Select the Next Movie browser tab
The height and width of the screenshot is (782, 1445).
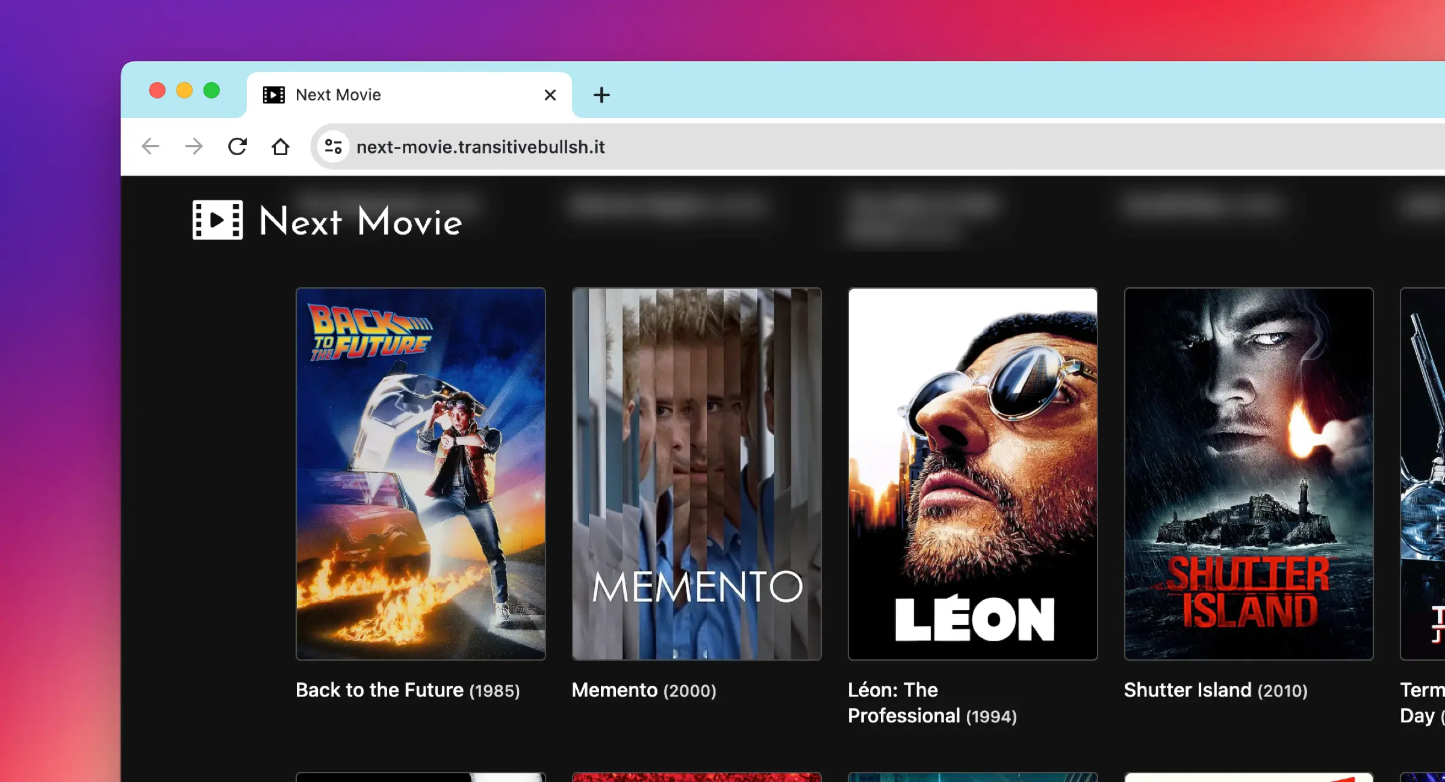pos(409,95)
